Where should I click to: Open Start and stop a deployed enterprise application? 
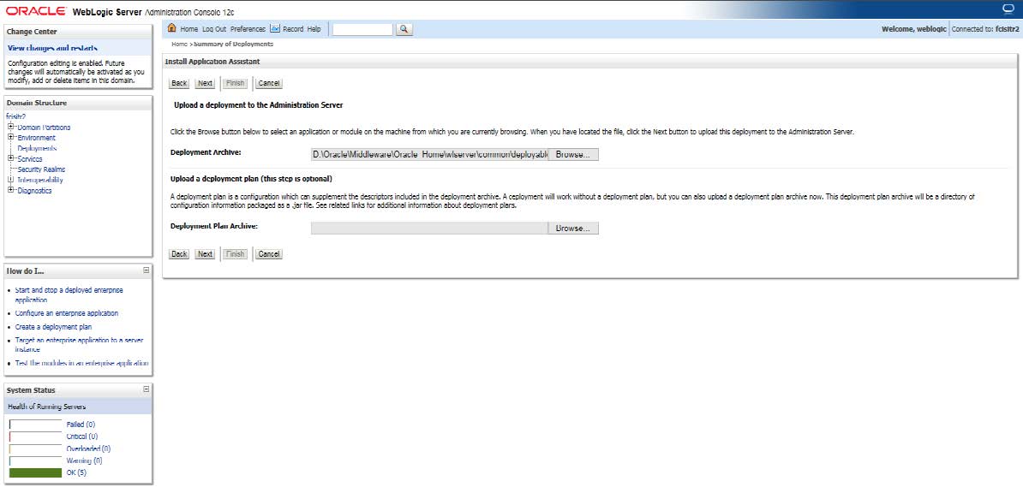tap(69, 294)
